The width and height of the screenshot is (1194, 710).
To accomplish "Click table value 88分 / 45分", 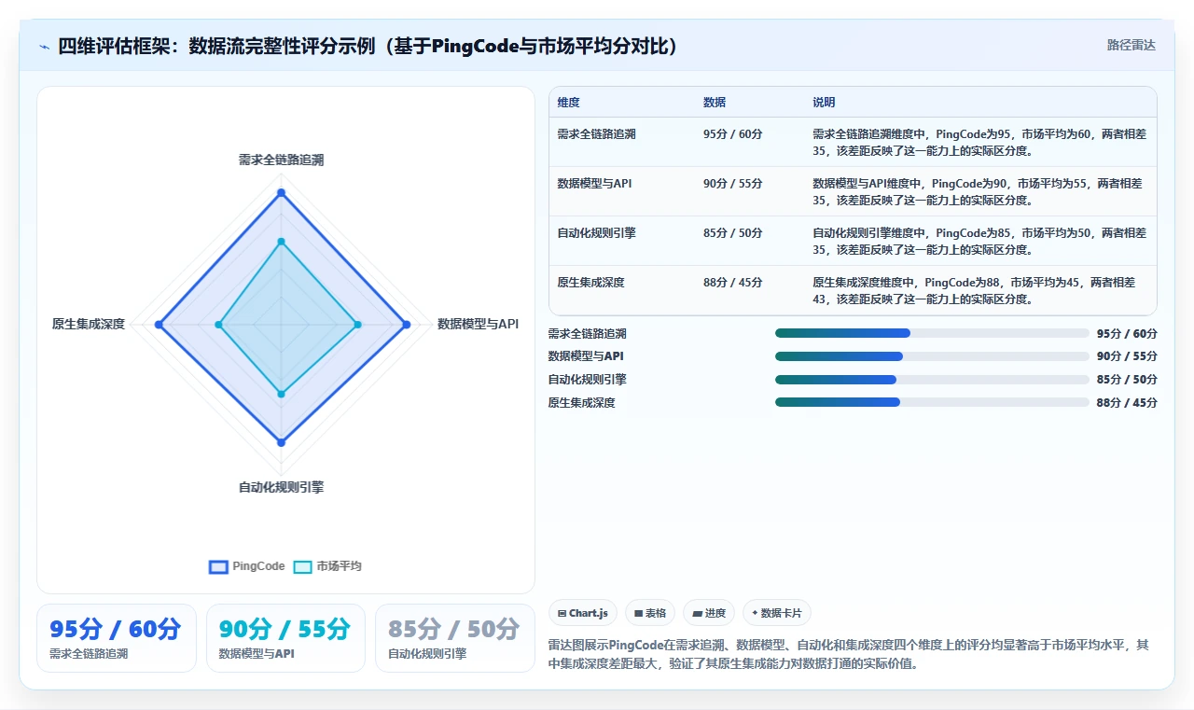I will (732, 283).
